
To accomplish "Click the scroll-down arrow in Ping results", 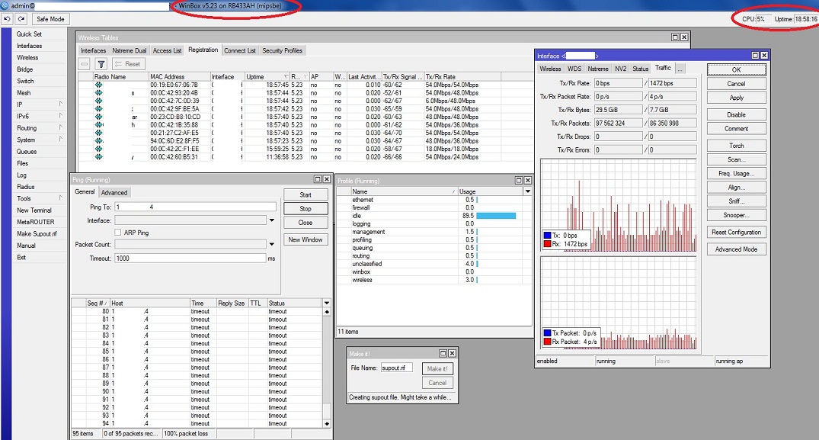I will click(x=327, y=424).
